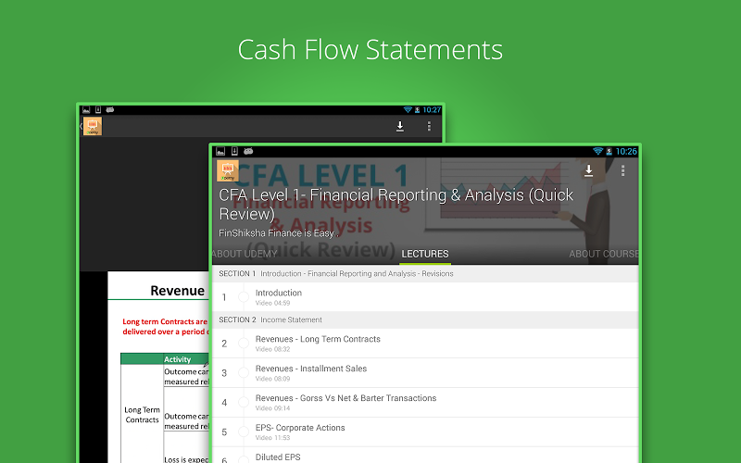Image resolution: width=741 pixels, height=463 pixels.
Task: Toggle the completion circle for lecture 3 Installment Sales
Action: (244, 373)
